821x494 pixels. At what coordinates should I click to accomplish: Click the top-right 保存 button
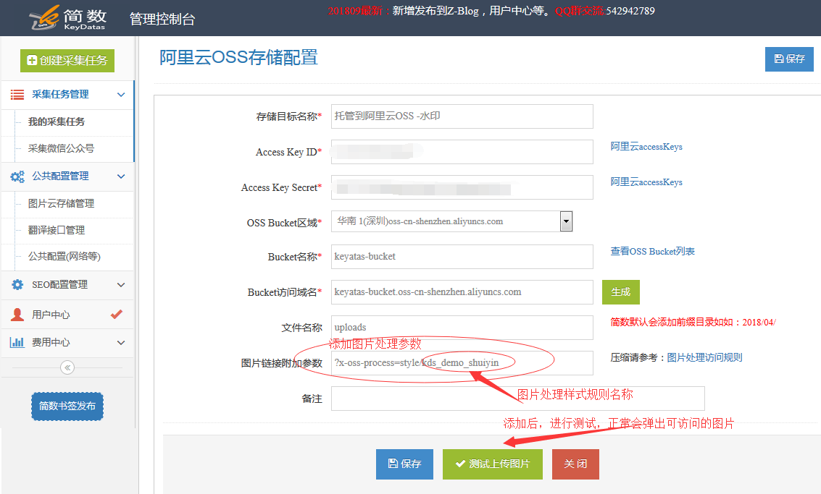[x=789, y=59]
